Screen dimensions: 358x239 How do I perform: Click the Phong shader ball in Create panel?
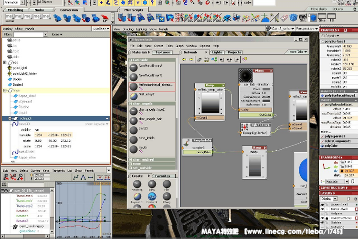(167, 197)
